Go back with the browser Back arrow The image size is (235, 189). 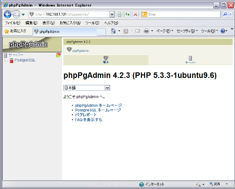pyautogui.click(x=7, y=14)
